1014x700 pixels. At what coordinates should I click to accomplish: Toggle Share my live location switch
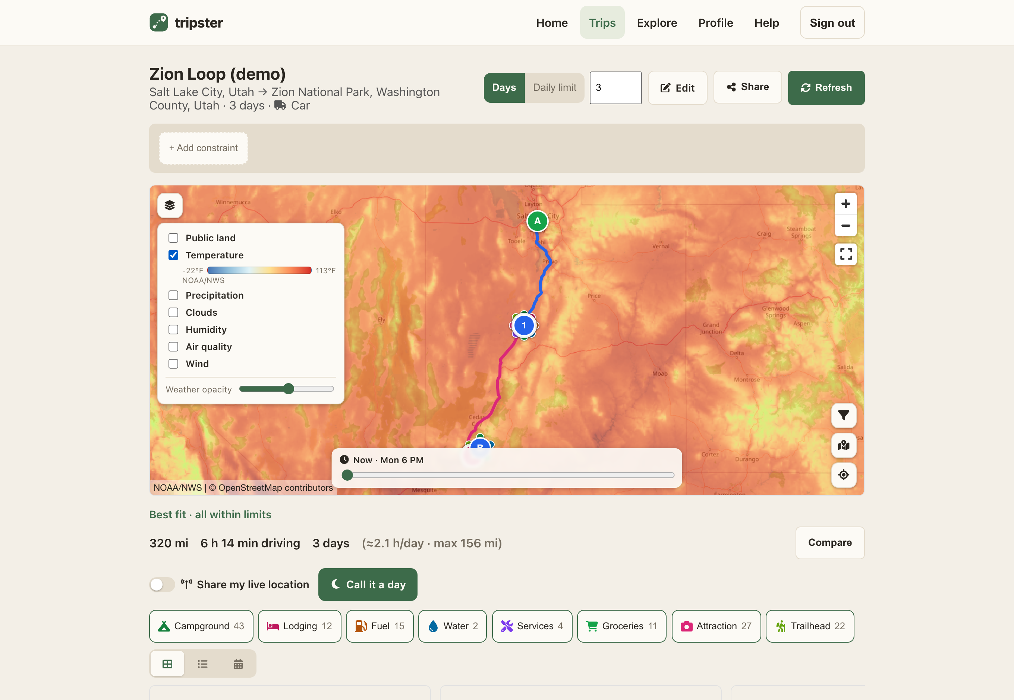pyautogui.click(x=162, y=584)
